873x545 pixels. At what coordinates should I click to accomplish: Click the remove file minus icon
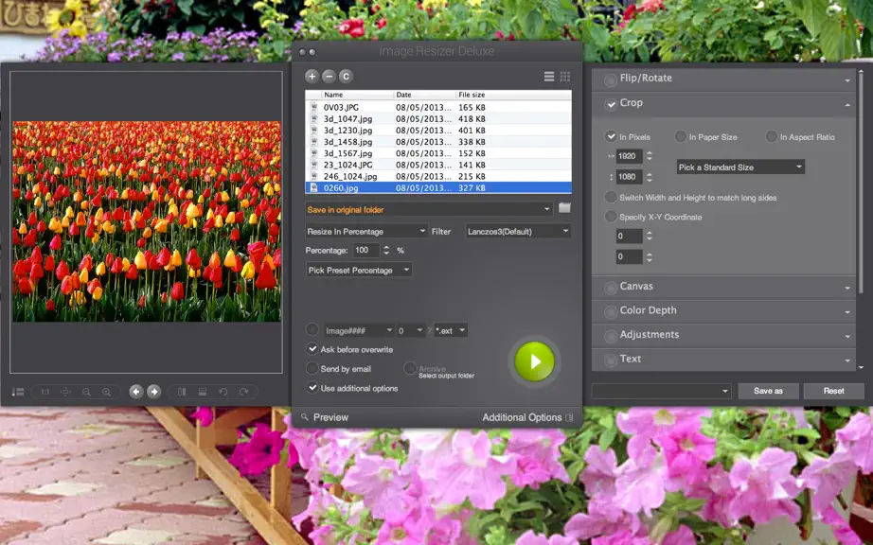[330, 77]
